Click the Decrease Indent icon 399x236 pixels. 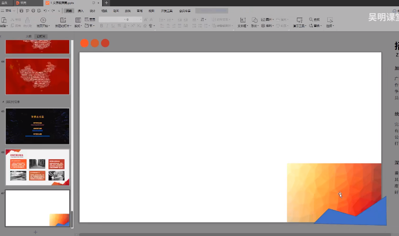click(x=180, y=19)
